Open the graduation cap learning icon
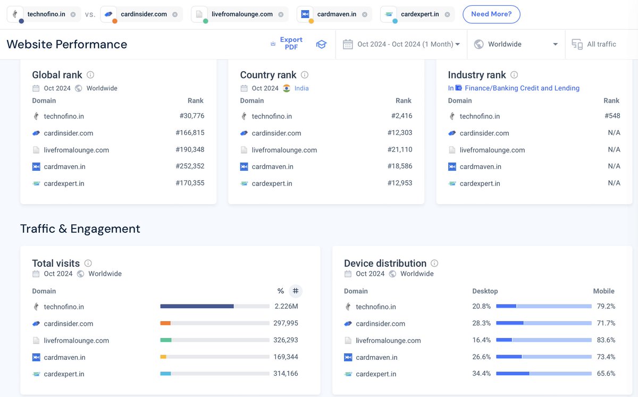 click(321, 44)
